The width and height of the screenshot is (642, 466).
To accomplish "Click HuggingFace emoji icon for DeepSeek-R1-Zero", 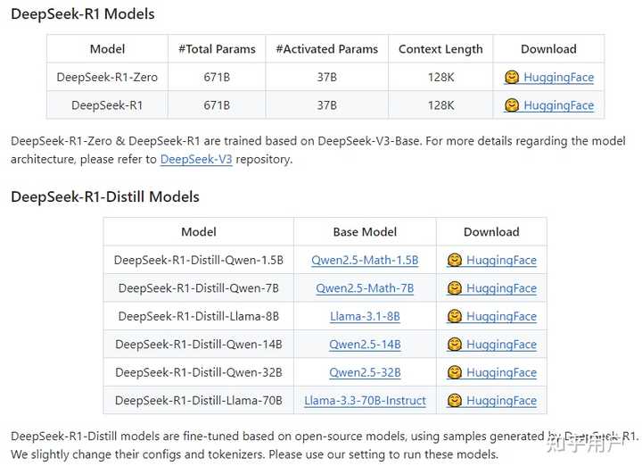I will pos(512,78).
